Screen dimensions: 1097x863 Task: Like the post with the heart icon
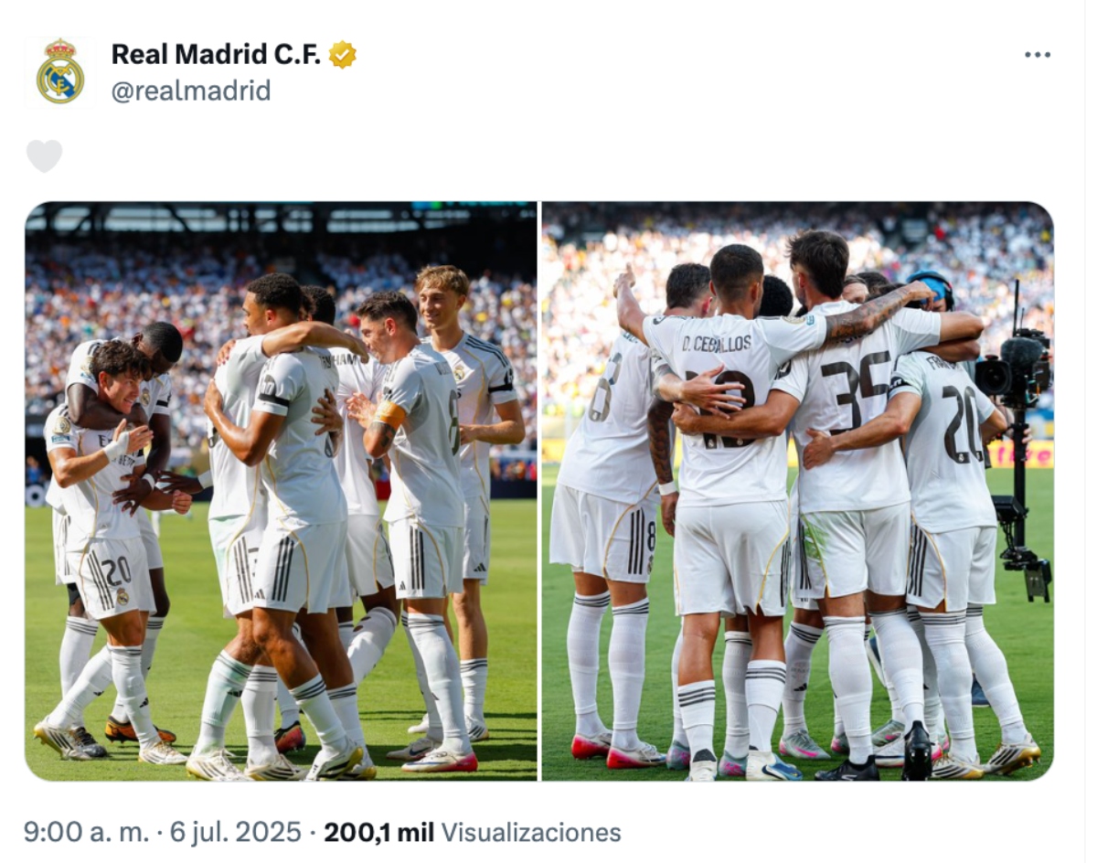pos(44,155)
